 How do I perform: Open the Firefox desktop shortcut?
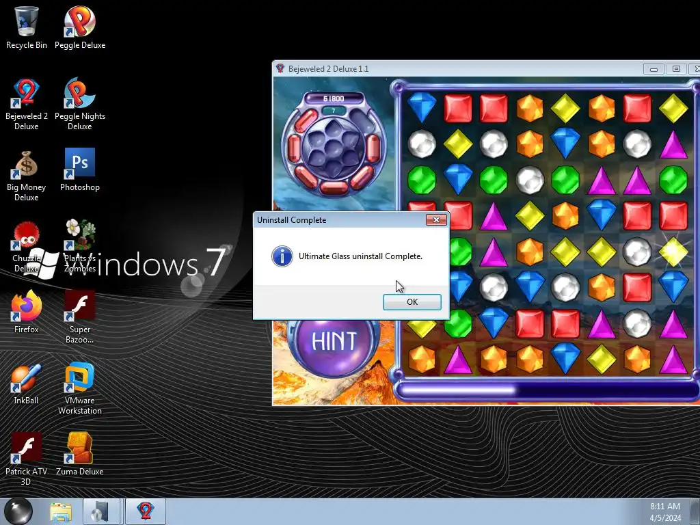(x=27, y=312)
